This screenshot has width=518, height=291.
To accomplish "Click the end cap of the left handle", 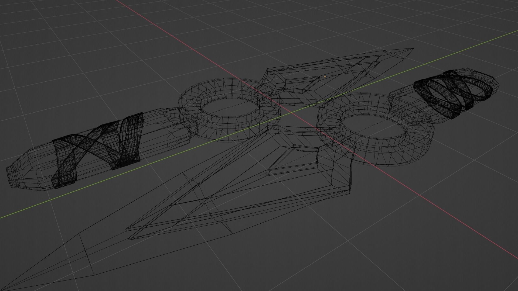I will (x=11, y=177).
